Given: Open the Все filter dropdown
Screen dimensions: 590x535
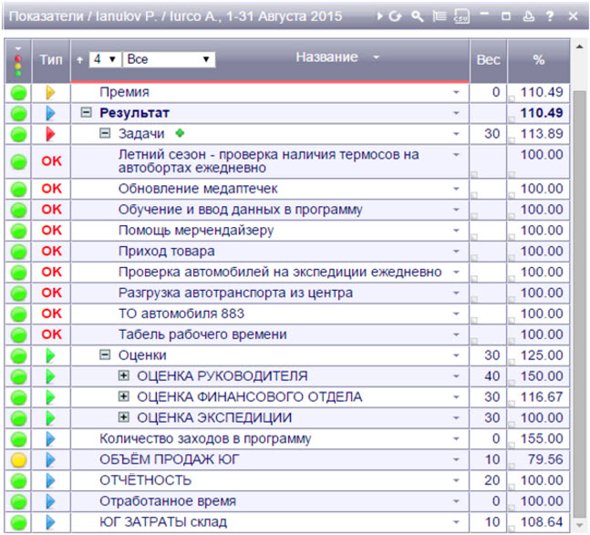Looking at the screenshot, I should click(169, 59).
